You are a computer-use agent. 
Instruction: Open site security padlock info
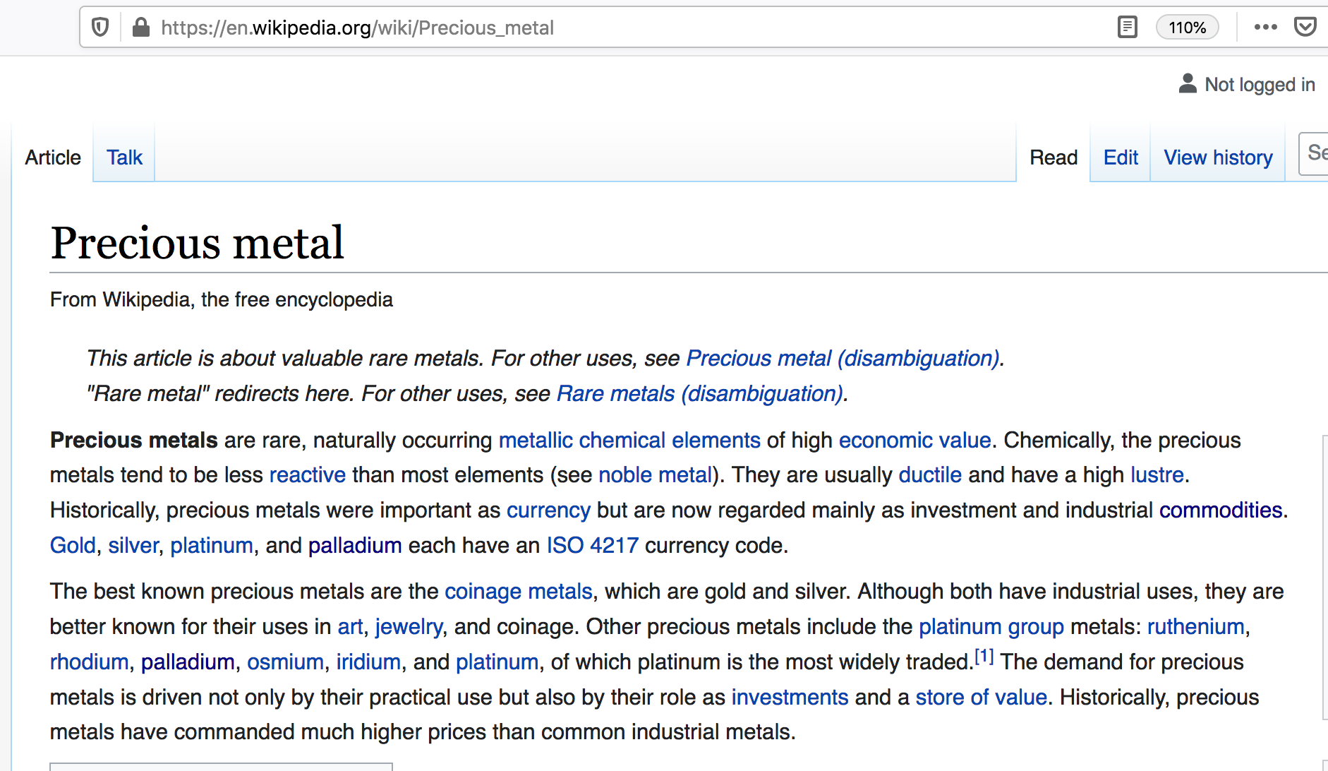pos(141,28)
